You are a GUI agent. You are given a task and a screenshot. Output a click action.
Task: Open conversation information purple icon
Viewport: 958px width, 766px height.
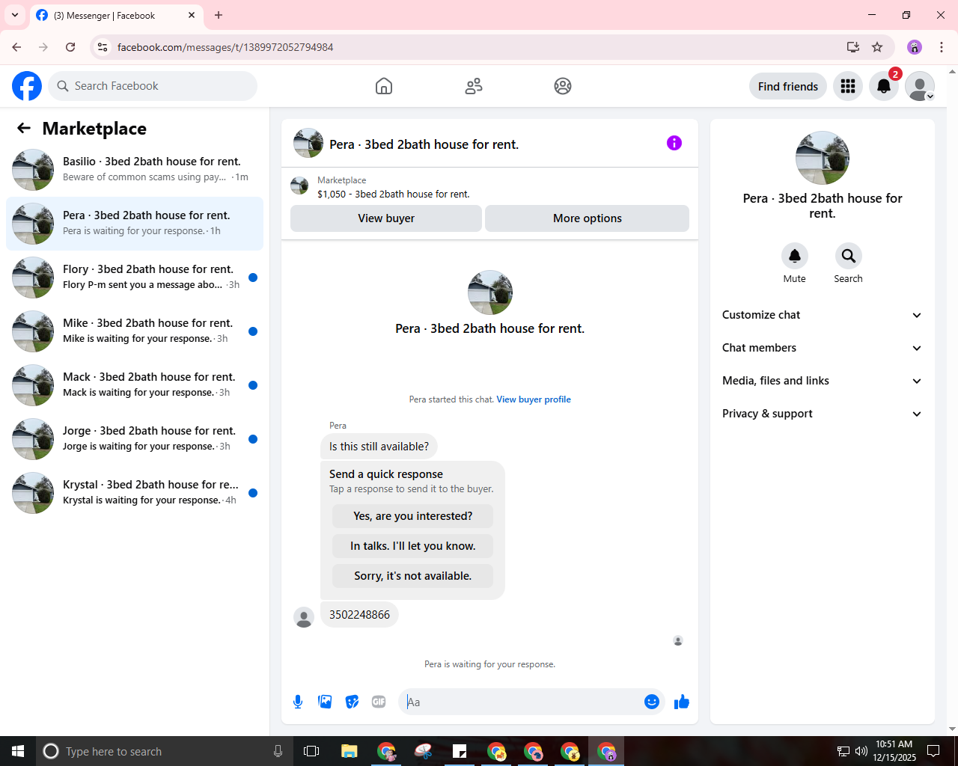click(674, 143)
